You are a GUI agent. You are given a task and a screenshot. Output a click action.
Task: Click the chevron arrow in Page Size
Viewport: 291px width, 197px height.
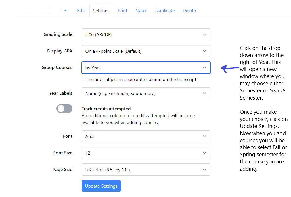tap(204, 170)
